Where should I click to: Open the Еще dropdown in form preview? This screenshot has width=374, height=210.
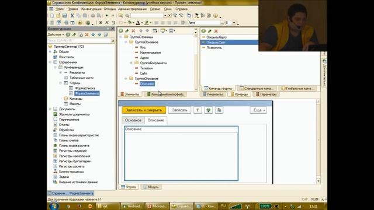[x=258, y=110]
